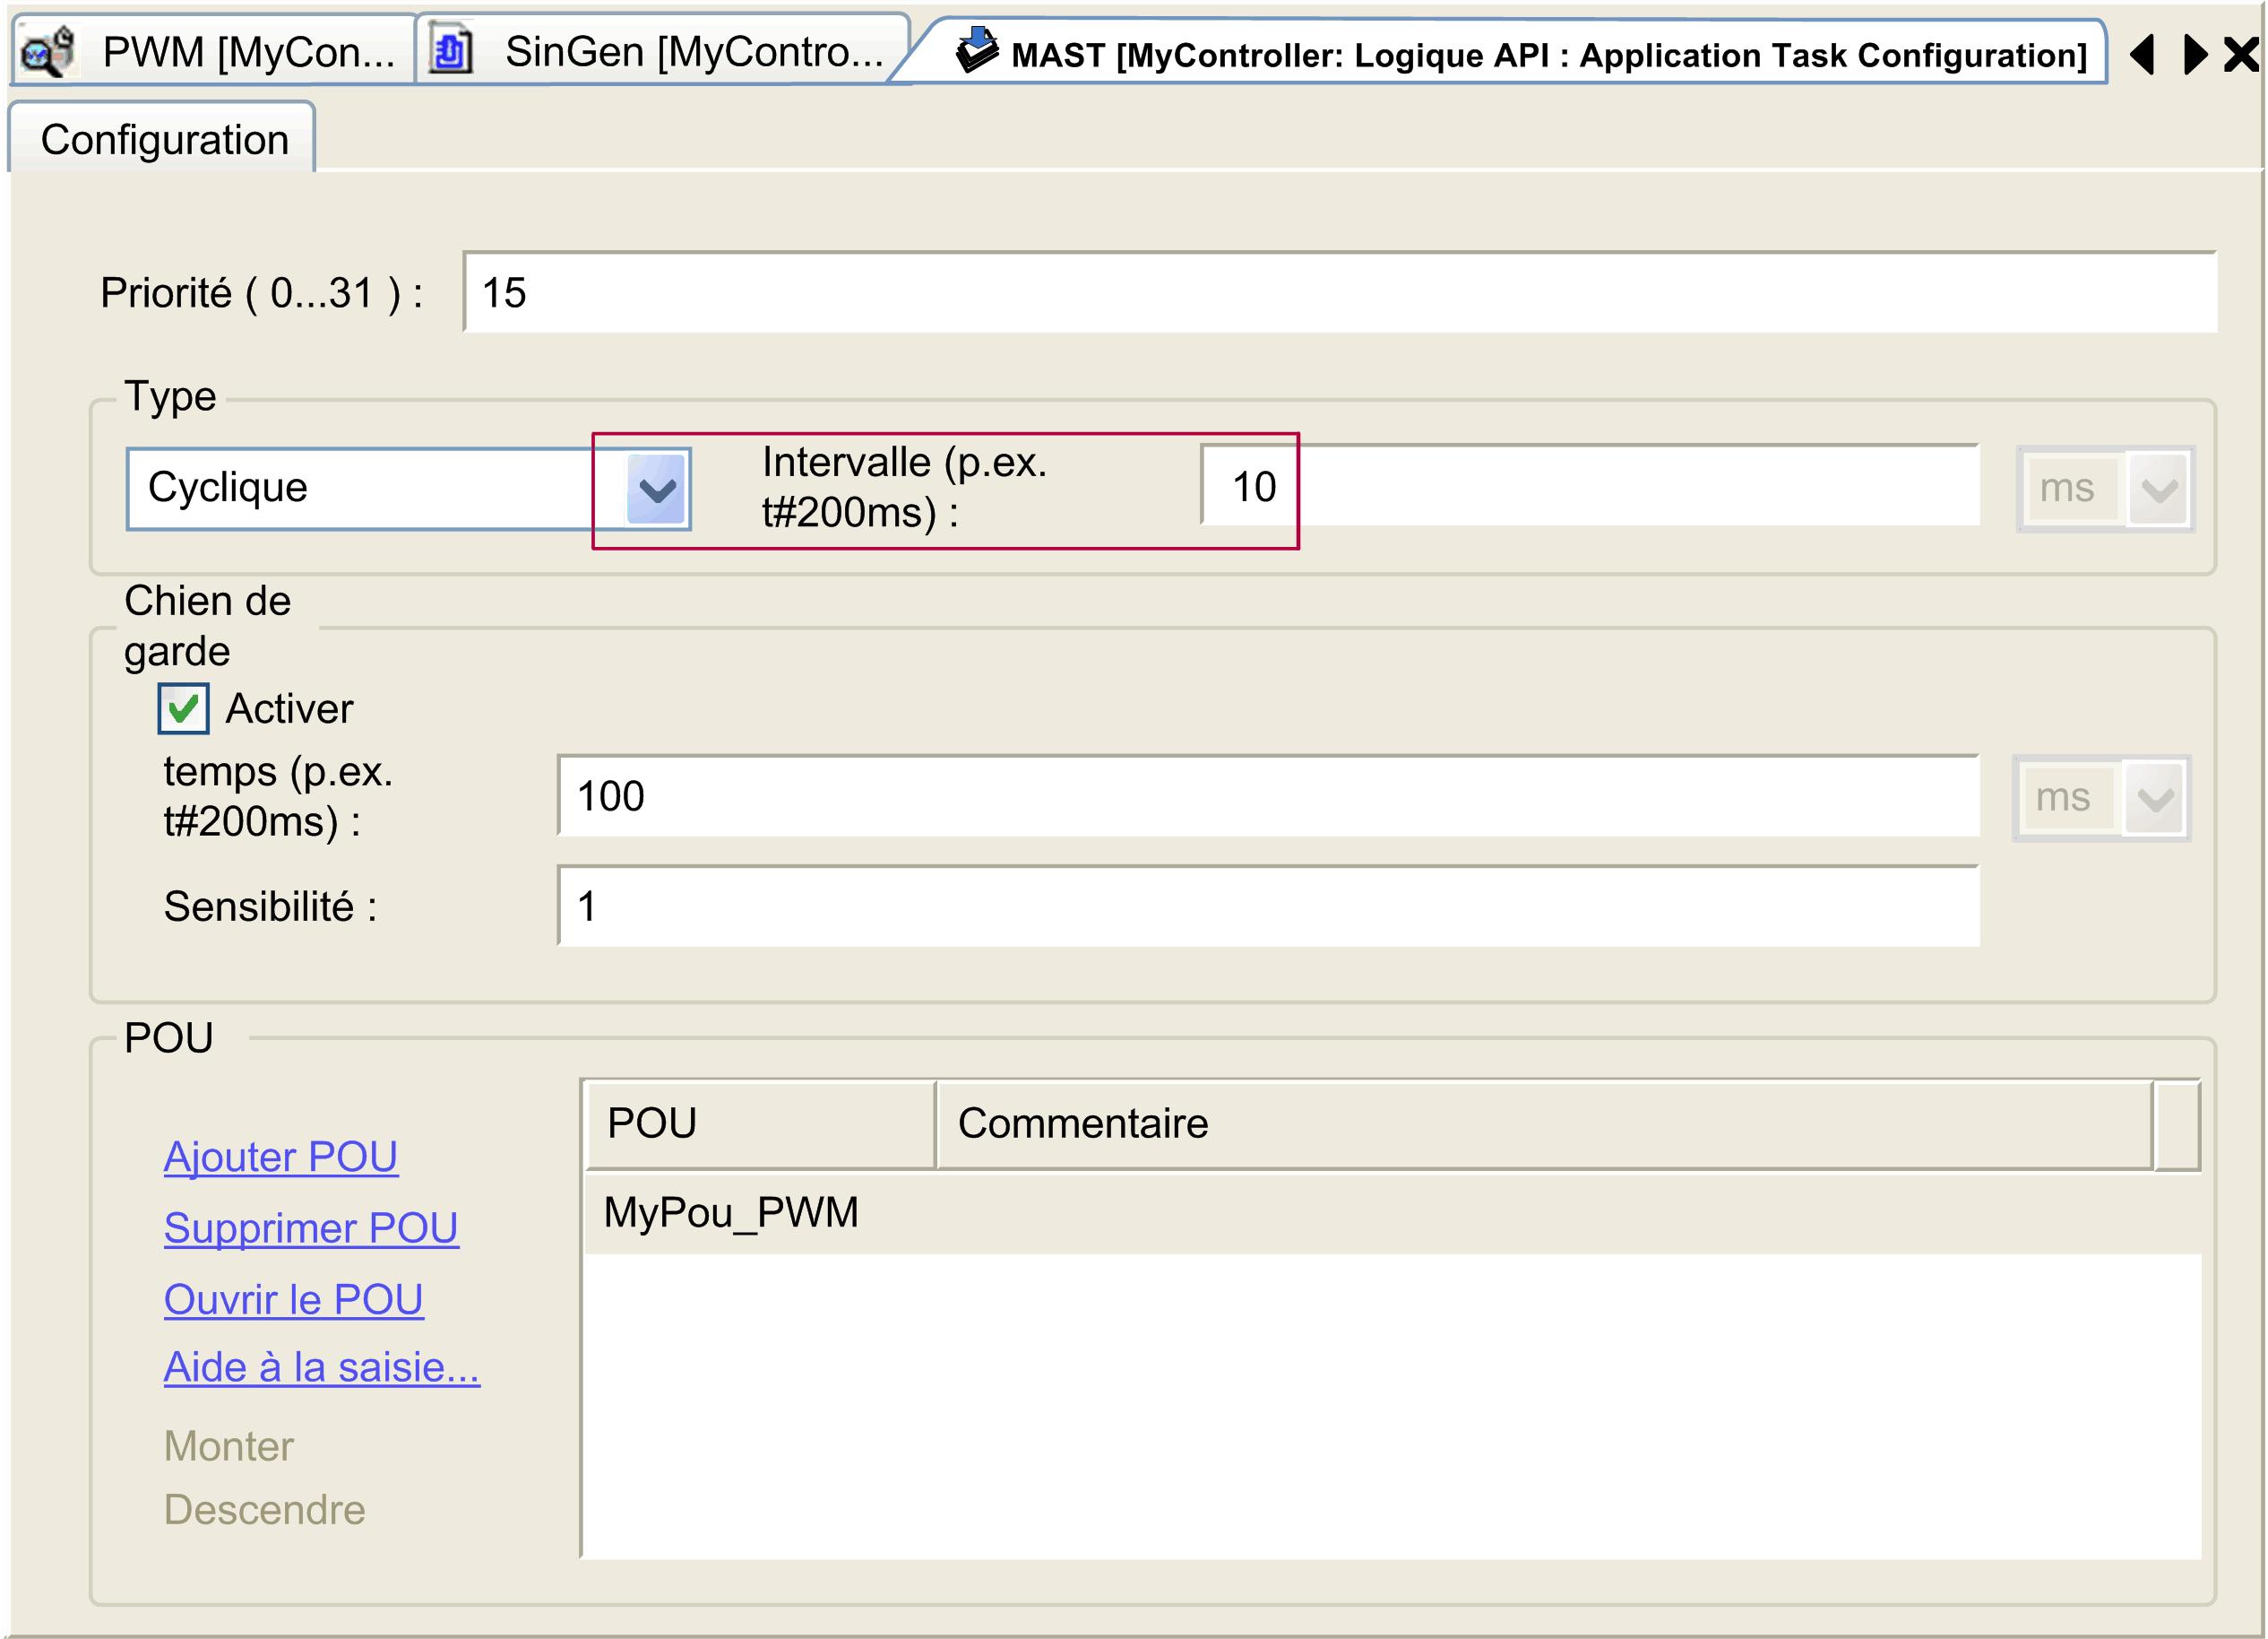Click the watchdog temps field
The width and height of the screenshot is (2268, 1639).
1268,796
